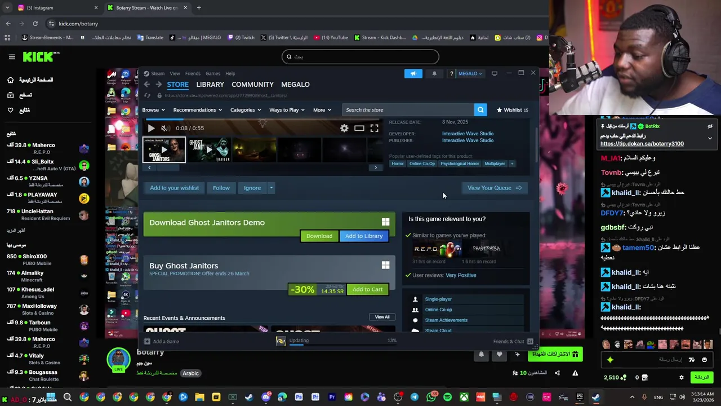Open Kick home page sidebar item
This screenshot has width=721, height=406.
(30, 80)
